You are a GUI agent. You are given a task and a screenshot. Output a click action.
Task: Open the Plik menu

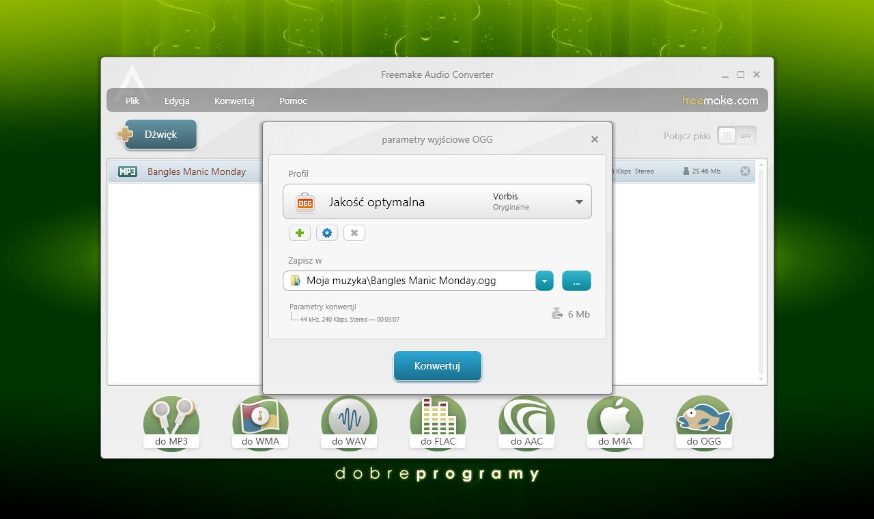(132, 100)
